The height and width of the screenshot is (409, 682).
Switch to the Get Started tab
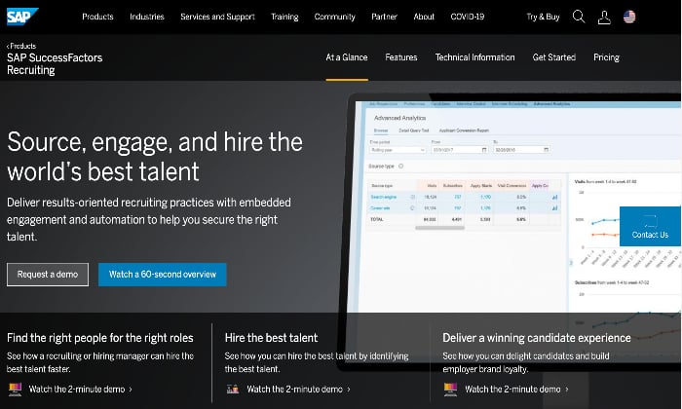[554, 57]
